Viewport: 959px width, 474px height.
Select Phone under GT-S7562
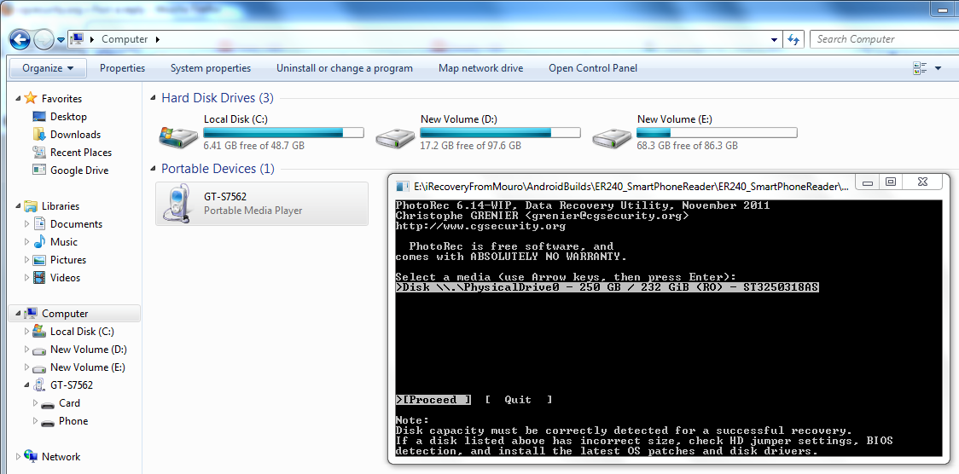pyautogui.click(x=73, y=421)
